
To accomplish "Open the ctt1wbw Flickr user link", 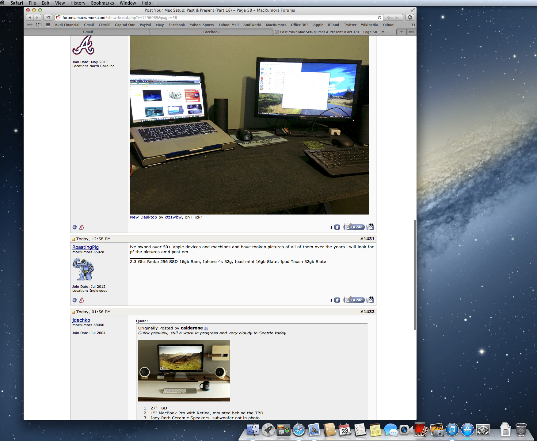I will tap(173, 217).
